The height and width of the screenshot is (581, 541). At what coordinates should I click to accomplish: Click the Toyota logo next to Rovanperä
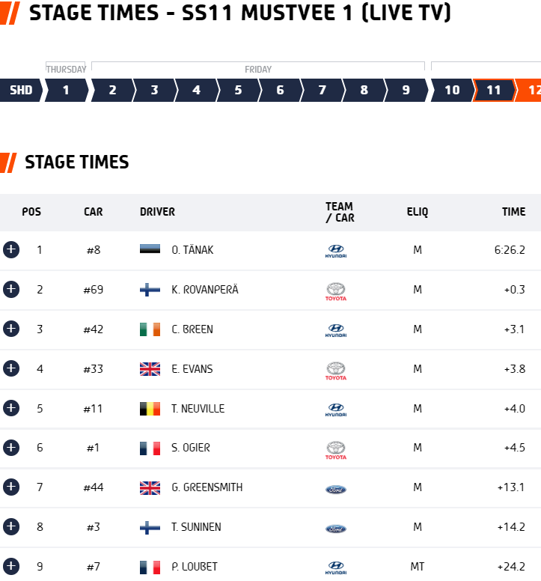[336, 291]
